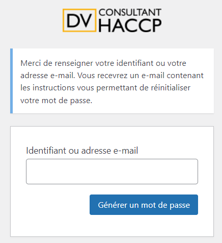Click the 'votre mot de passe.' text line
The width and height of the screenshot is (222, 243).
pyautogui.click(x=57, y=101)
